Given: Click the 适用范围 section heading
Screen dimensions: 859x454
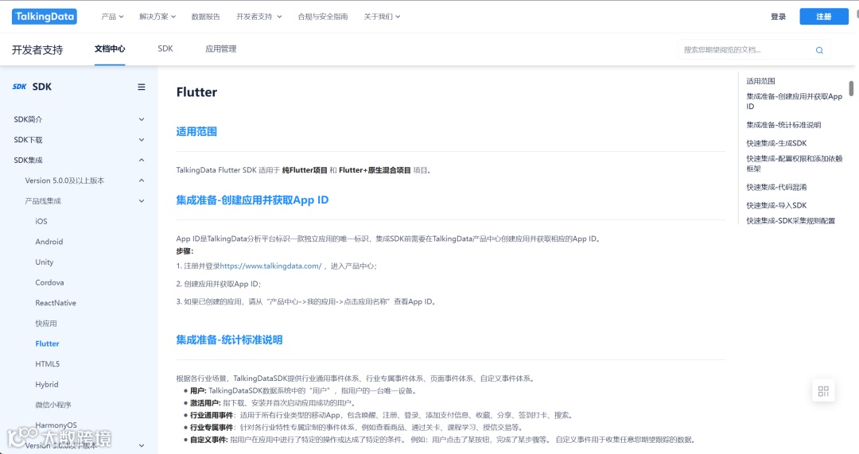Looking at the screenshot, I should coord(196,131).
